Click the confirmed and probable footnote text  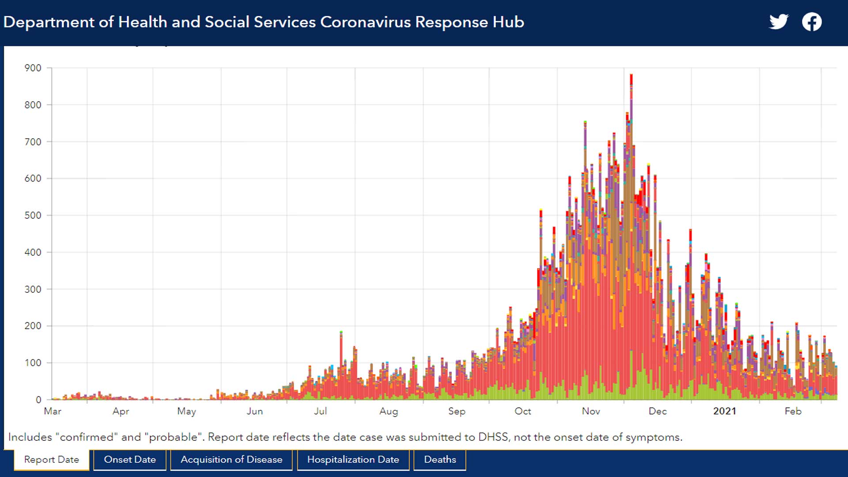(345, 437)
